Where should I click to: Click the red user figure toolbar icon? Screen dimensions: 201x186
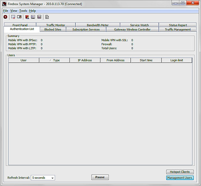pyautogui.click(x=27, y=17)
